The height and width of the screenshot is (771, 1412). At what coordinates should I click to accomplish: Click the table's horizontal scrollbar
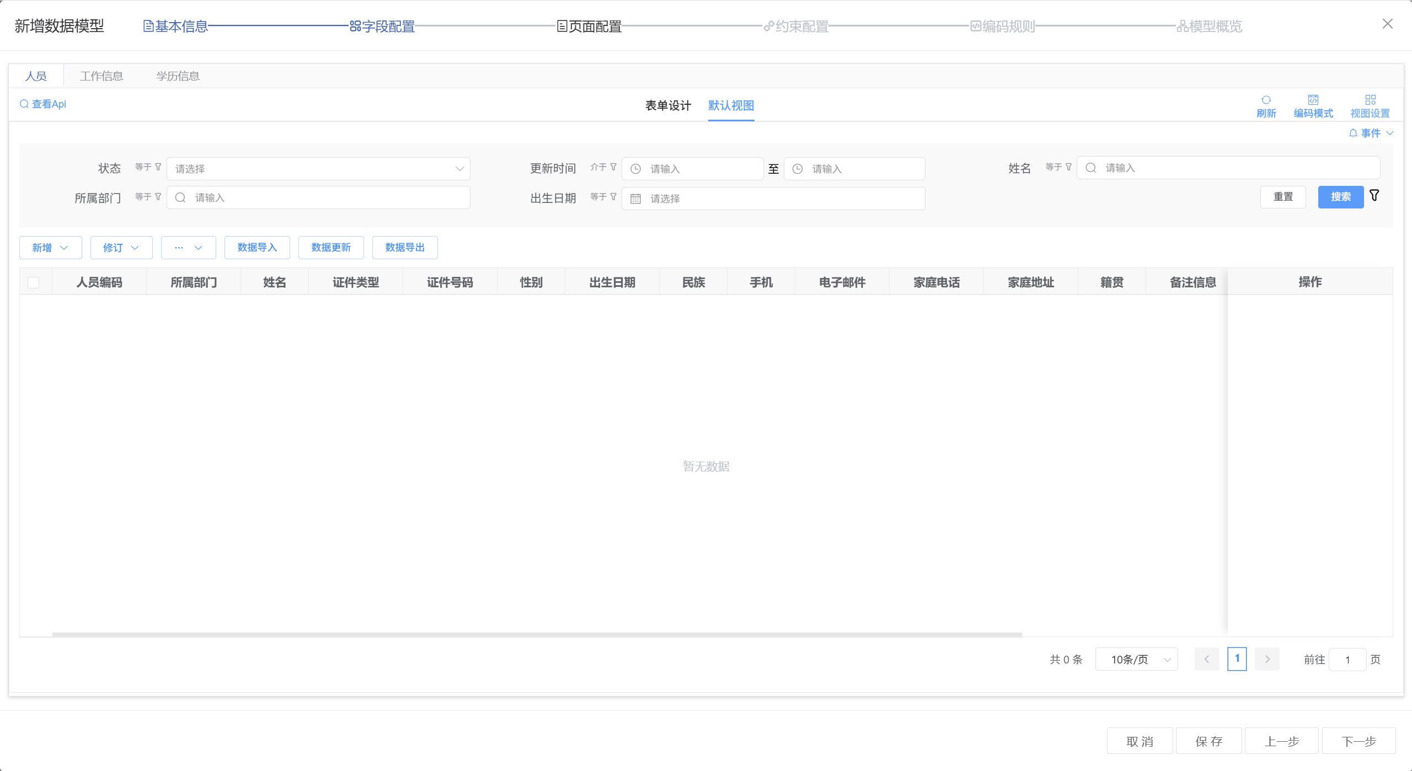click(537, 635)
